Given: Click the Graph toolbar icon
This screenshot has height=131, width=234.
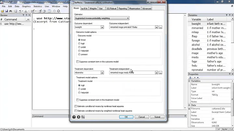Looking at the screenshot, I should point(26,11).
